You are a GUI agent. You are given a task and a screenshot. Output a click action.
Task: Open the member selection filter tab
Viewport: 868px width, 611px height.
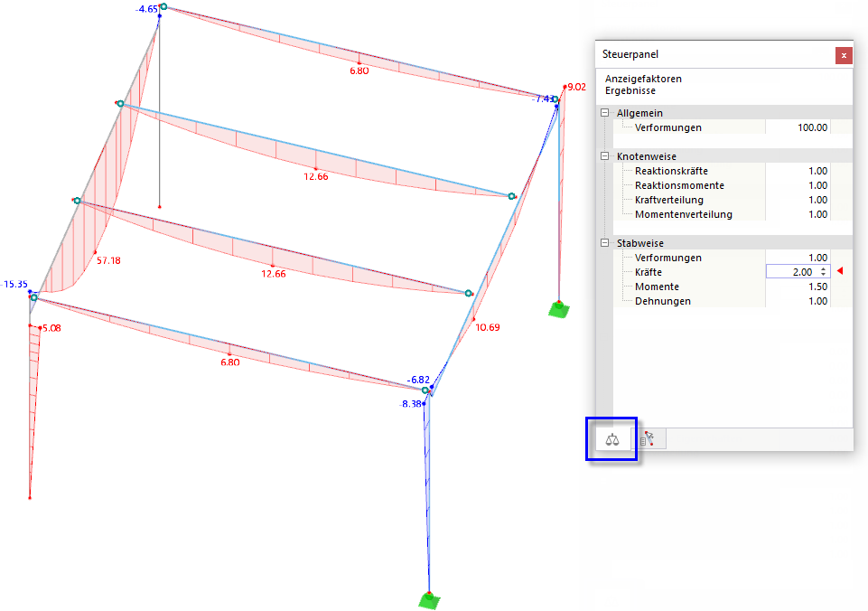click(x=649, y=440)
